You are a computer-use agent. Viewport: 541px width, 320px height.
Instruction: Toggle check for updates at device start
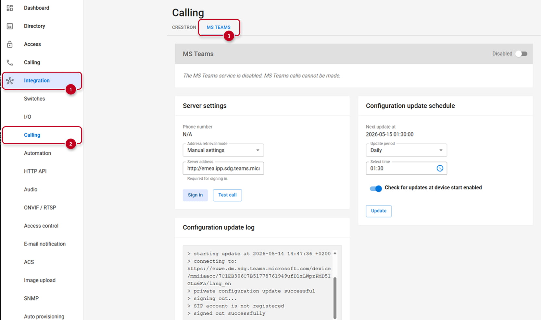point(376,188)
